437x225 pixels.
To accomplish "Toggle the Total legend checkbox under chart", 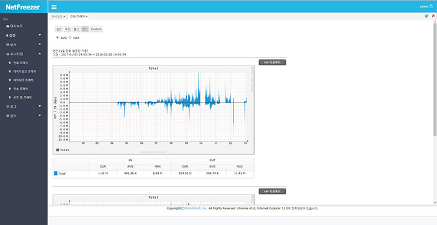I will [x=57, y=150].
